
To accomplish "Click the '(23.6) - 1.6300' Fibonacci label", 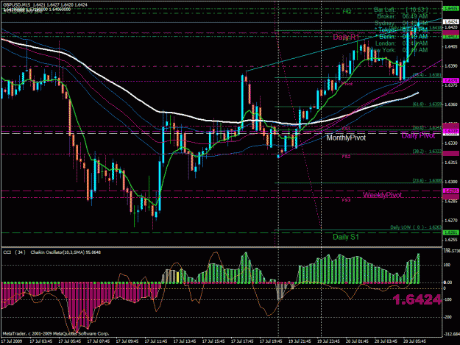I will (x=427, y=180).
